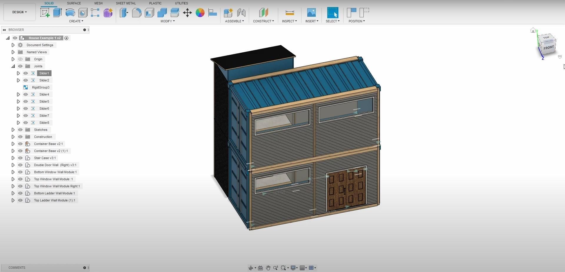Choose the Fillet tool in Modify
The width and height of the screenshot is (565, 272).
(137, 13)
